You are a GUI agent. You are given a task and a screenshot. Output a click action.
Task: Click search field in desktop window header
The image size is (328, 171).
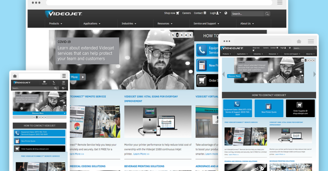[248, 14]
